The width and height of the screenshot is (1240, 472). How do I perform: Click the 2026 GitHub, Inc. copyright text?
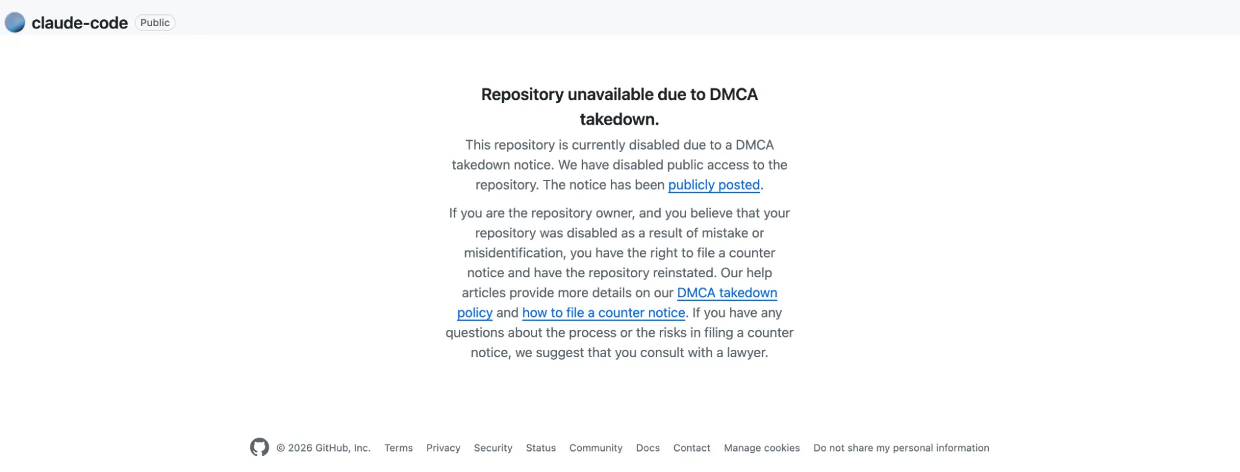[x=323, y=448]
